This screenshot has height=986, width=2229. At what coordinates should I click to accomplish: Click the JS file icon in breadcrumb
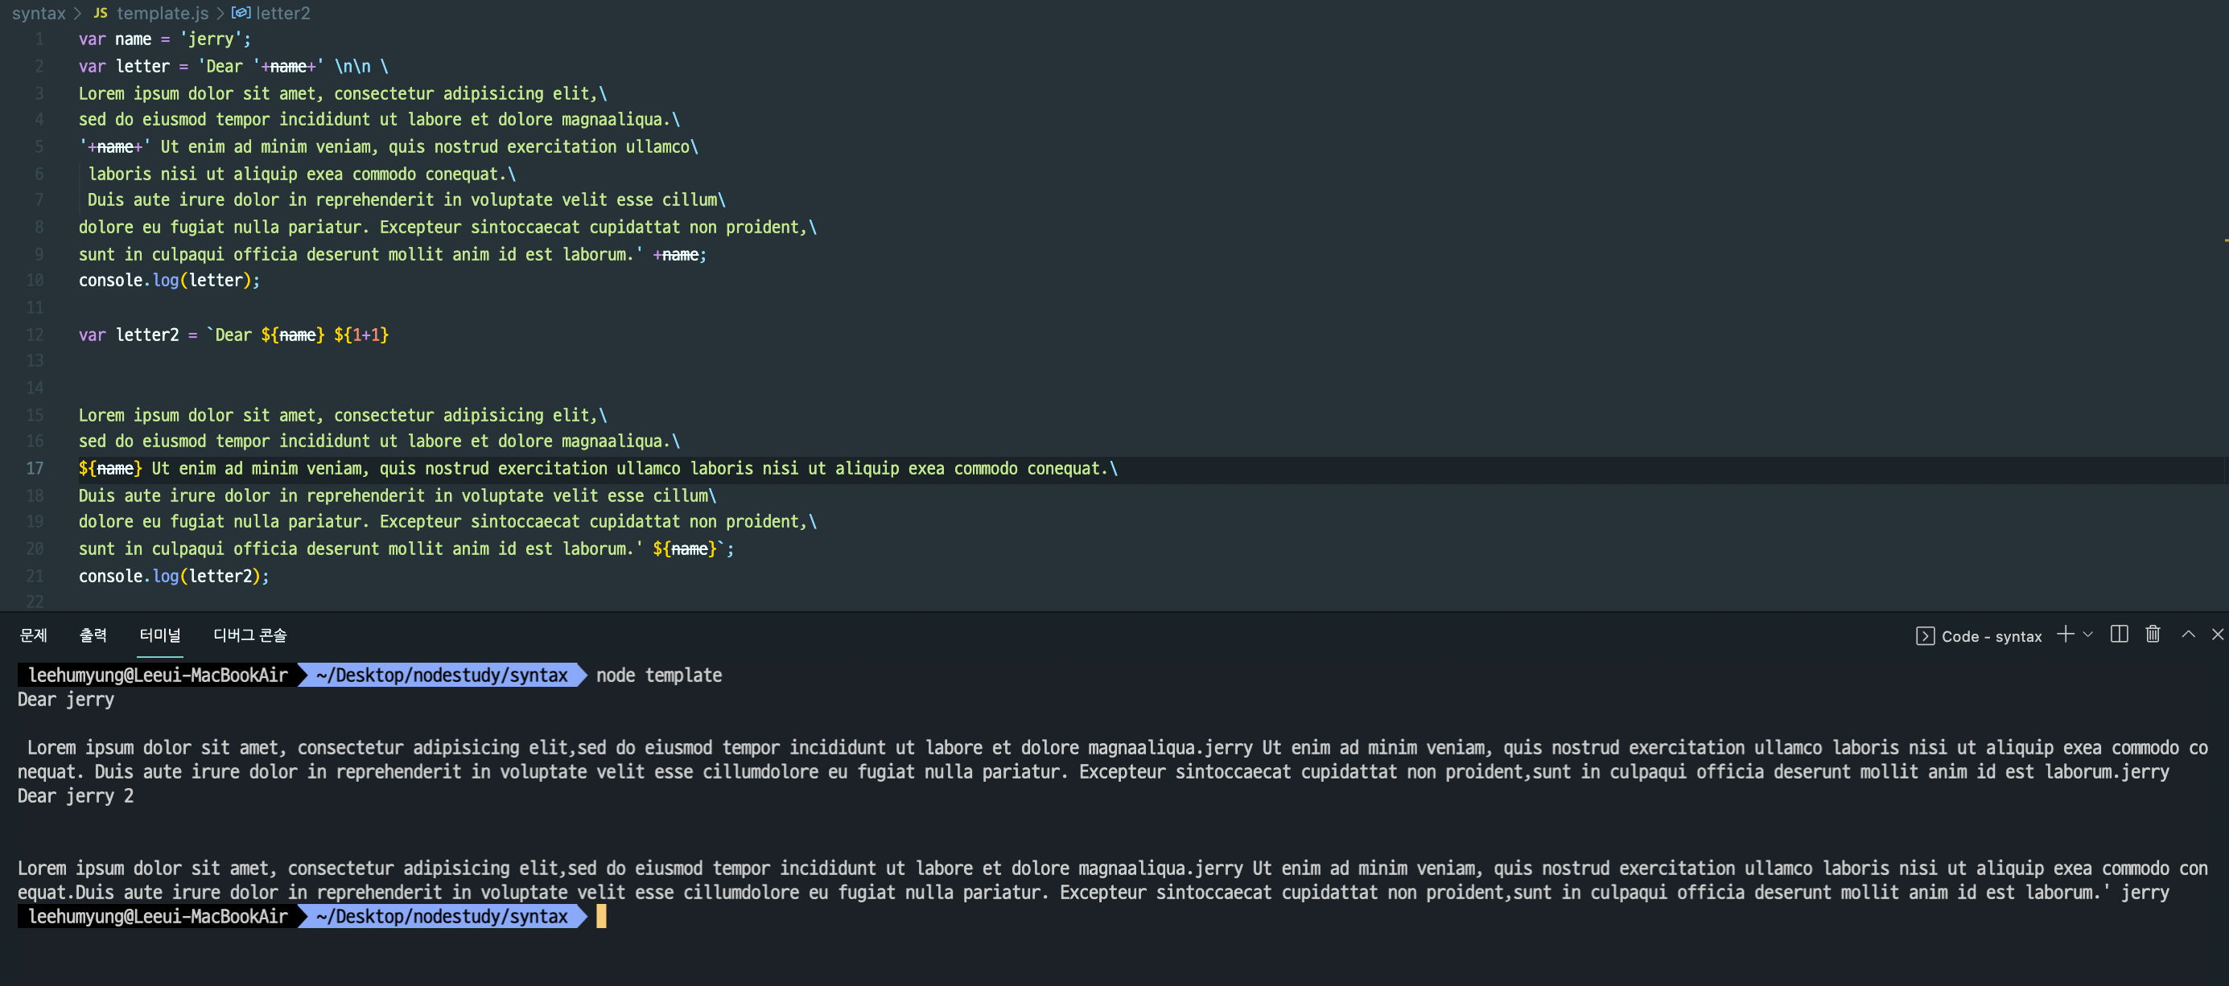(x=101, y=13)
